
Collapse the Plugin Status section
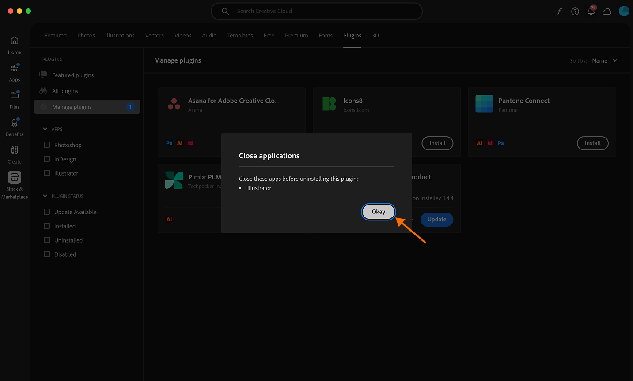(x=45, y=196)
